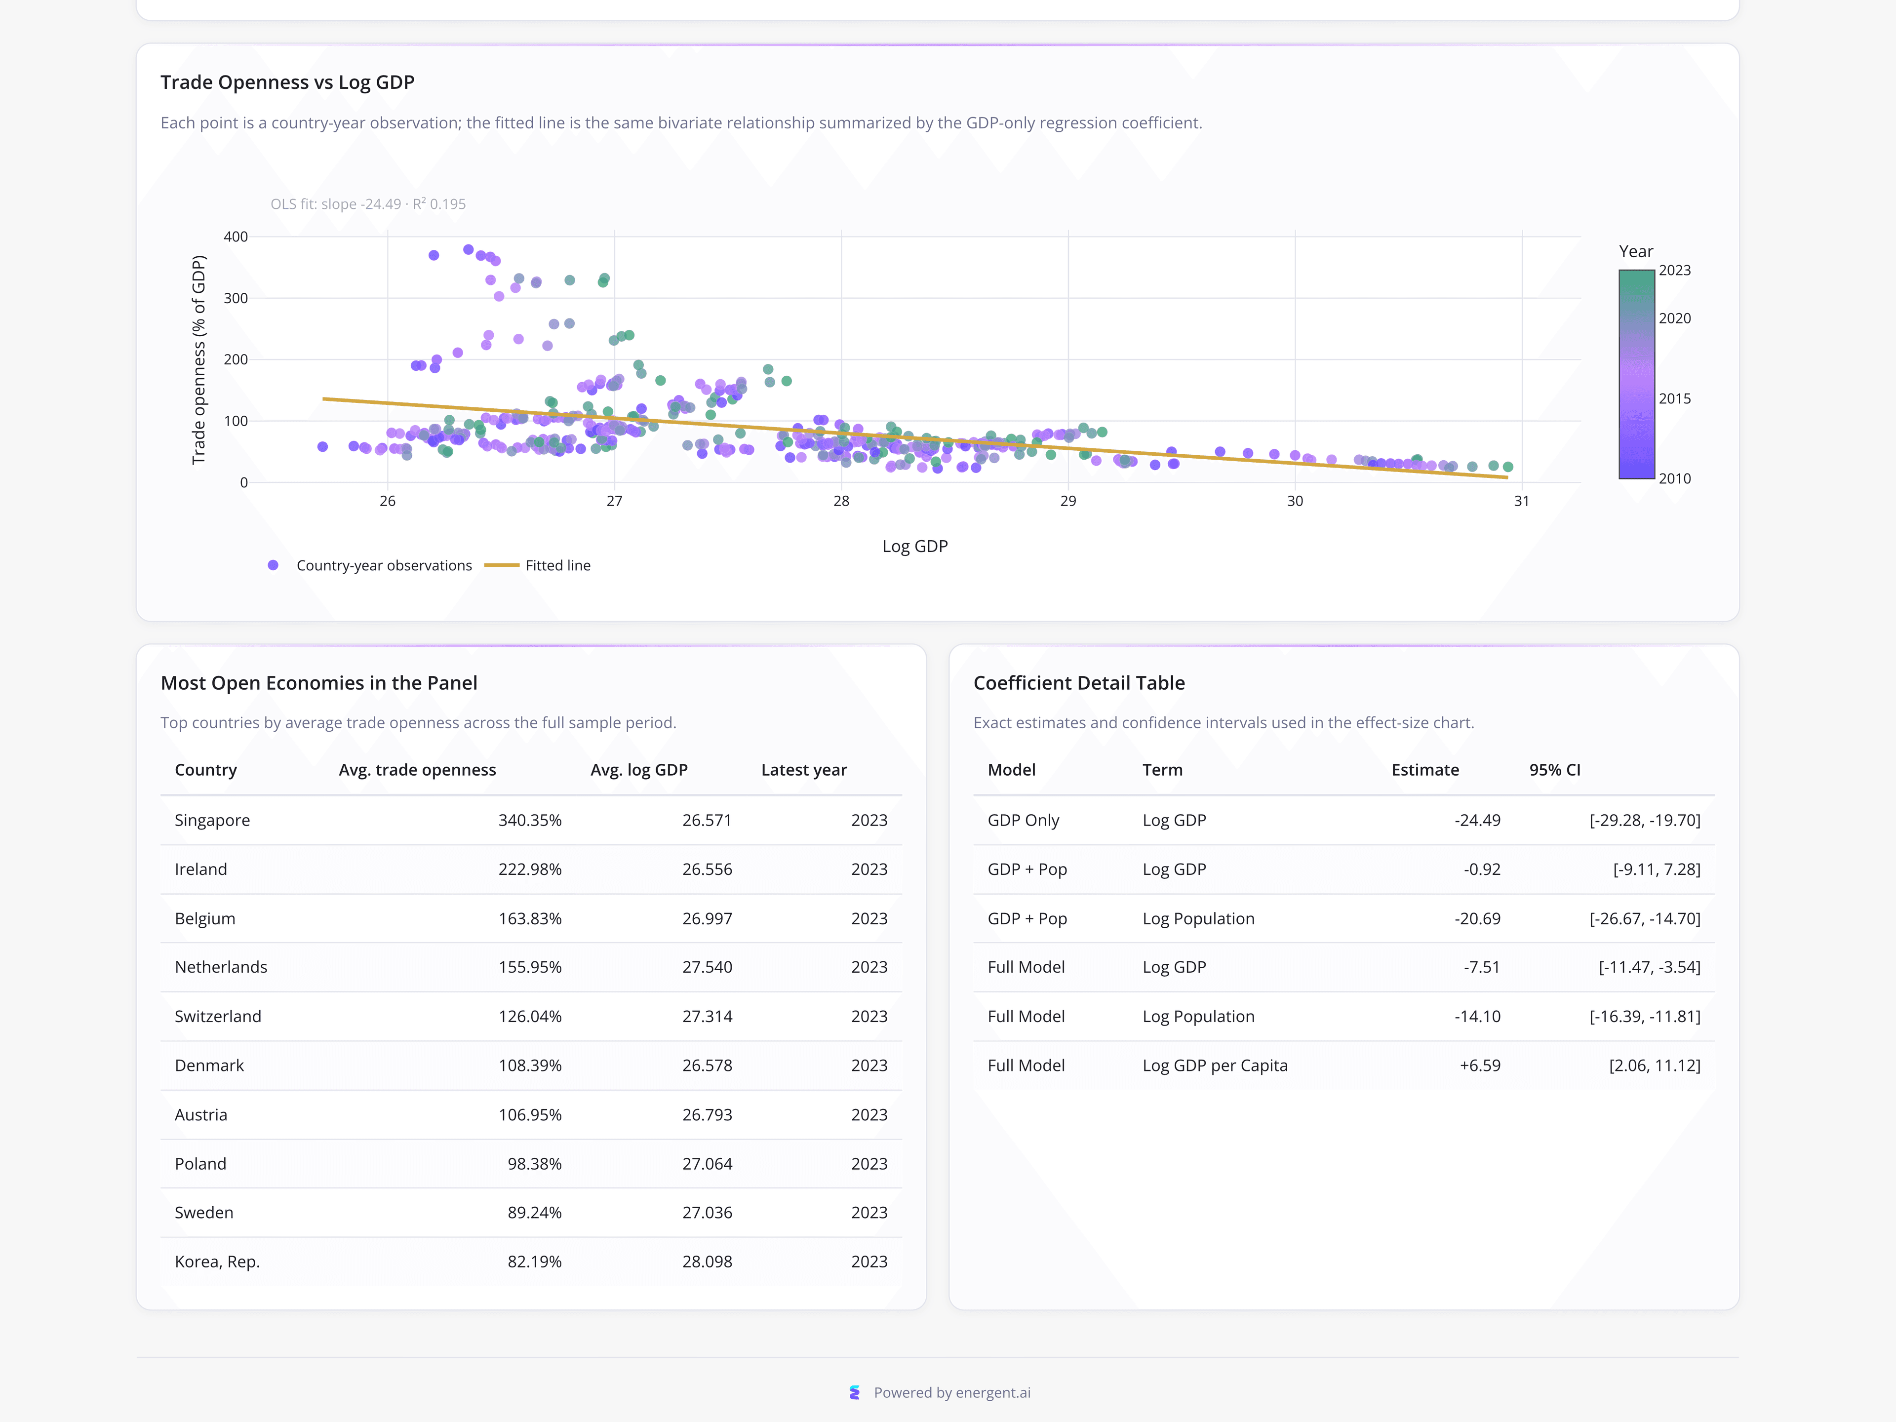Viewport: 1896px width, 1422px height.
Task: Sort by the Model column header
Action: pyautogui.click(x=1011, y=770)
